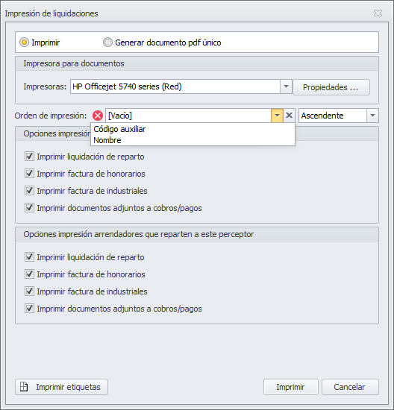The width and height of the screenshot is (394, 410).
Task: Open the Impresoras dropdown arrow
Action: (286, 86)
